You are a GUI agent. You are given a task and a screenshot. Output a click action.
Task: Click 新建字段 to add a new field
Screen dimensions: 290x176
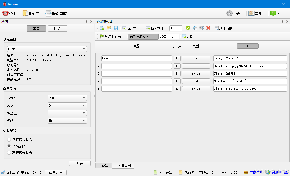pos(131,28)
